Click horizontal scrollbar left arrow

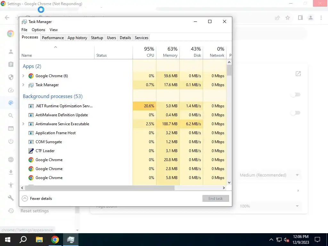tap(22, 188)
